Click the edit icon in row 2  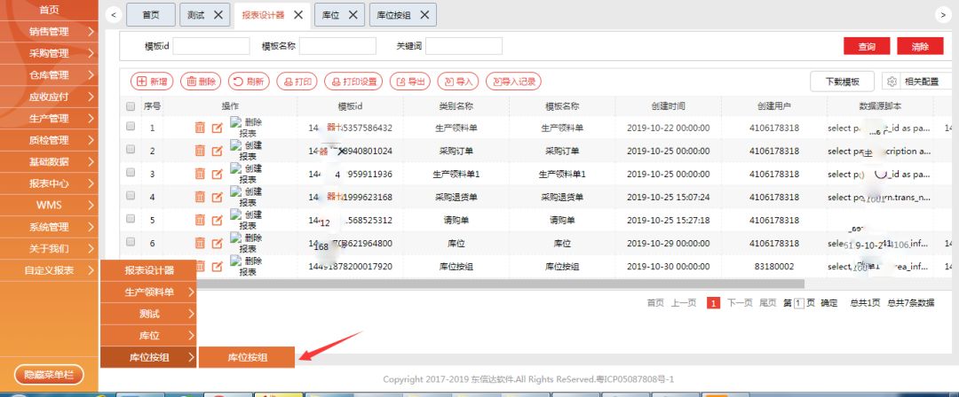pyautogui.click(x=217, y=151)
